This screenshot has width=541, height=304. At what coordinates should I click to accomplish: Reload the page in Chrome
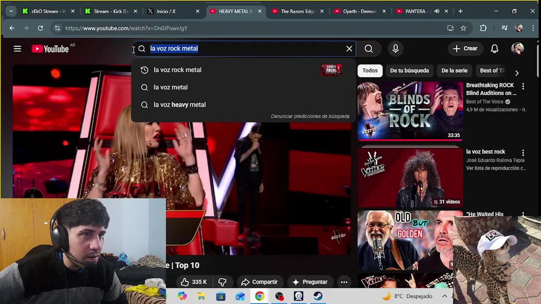[x=40, y=28]
